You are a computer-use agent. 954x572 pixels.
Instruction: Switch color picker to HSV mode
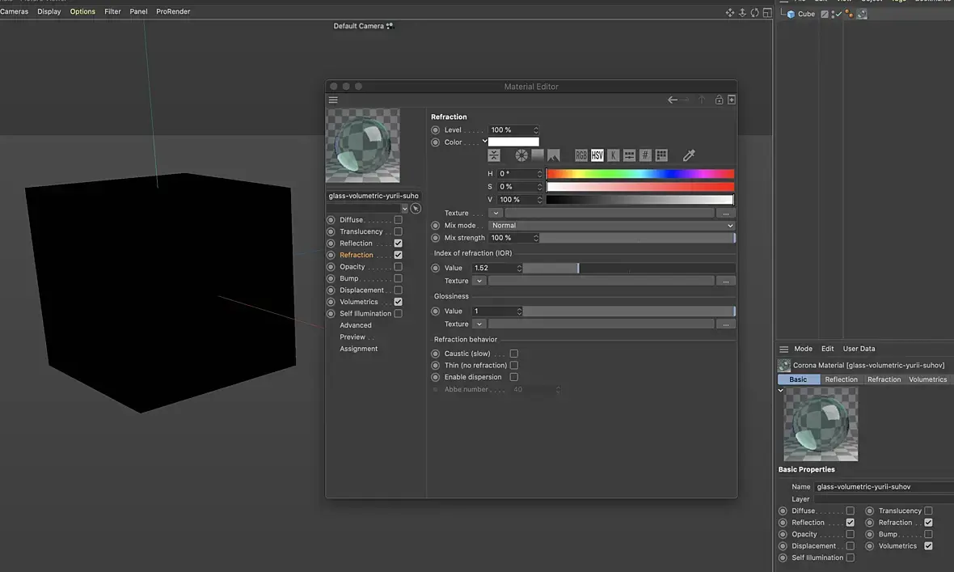[x=597, y=155]
